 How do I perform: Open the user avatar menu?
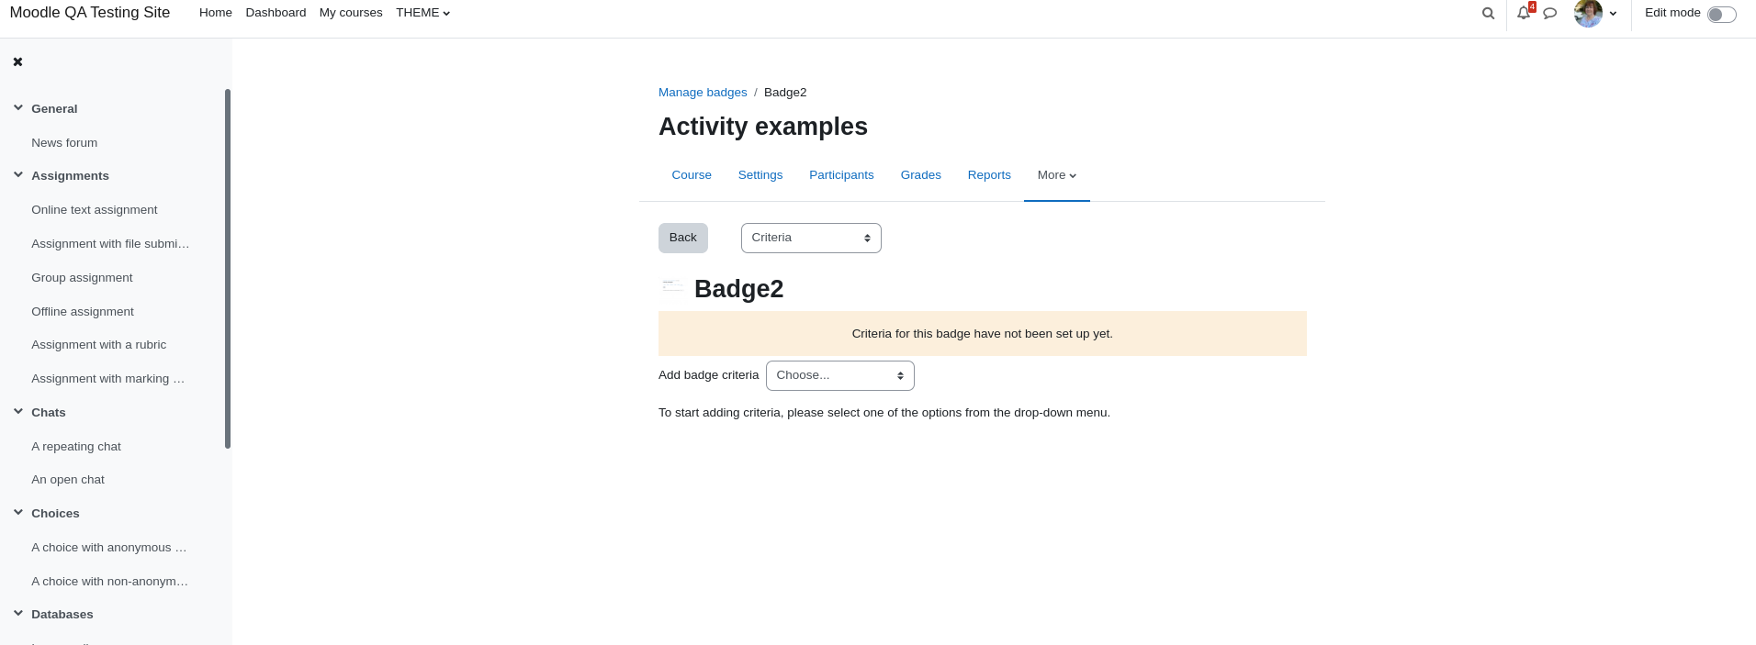point(1595,14)
